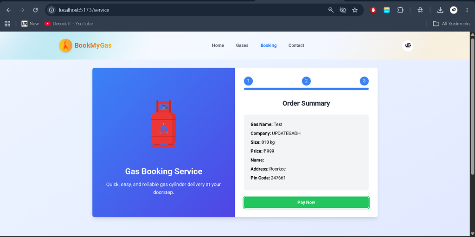The height and width of the screenshot is (237, 475).
Task: Click the 'Price: ₹ 999' line
Action: pos(263,151)
